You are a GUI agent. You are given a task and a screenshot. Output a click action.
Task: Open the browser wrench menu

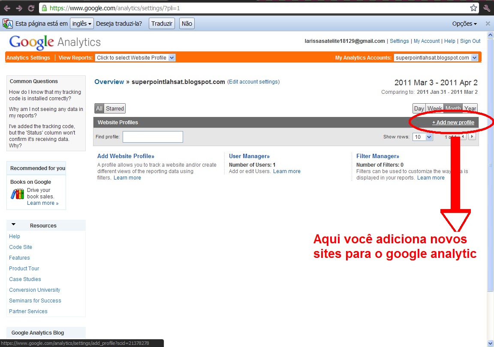click(x=487, y=8)
